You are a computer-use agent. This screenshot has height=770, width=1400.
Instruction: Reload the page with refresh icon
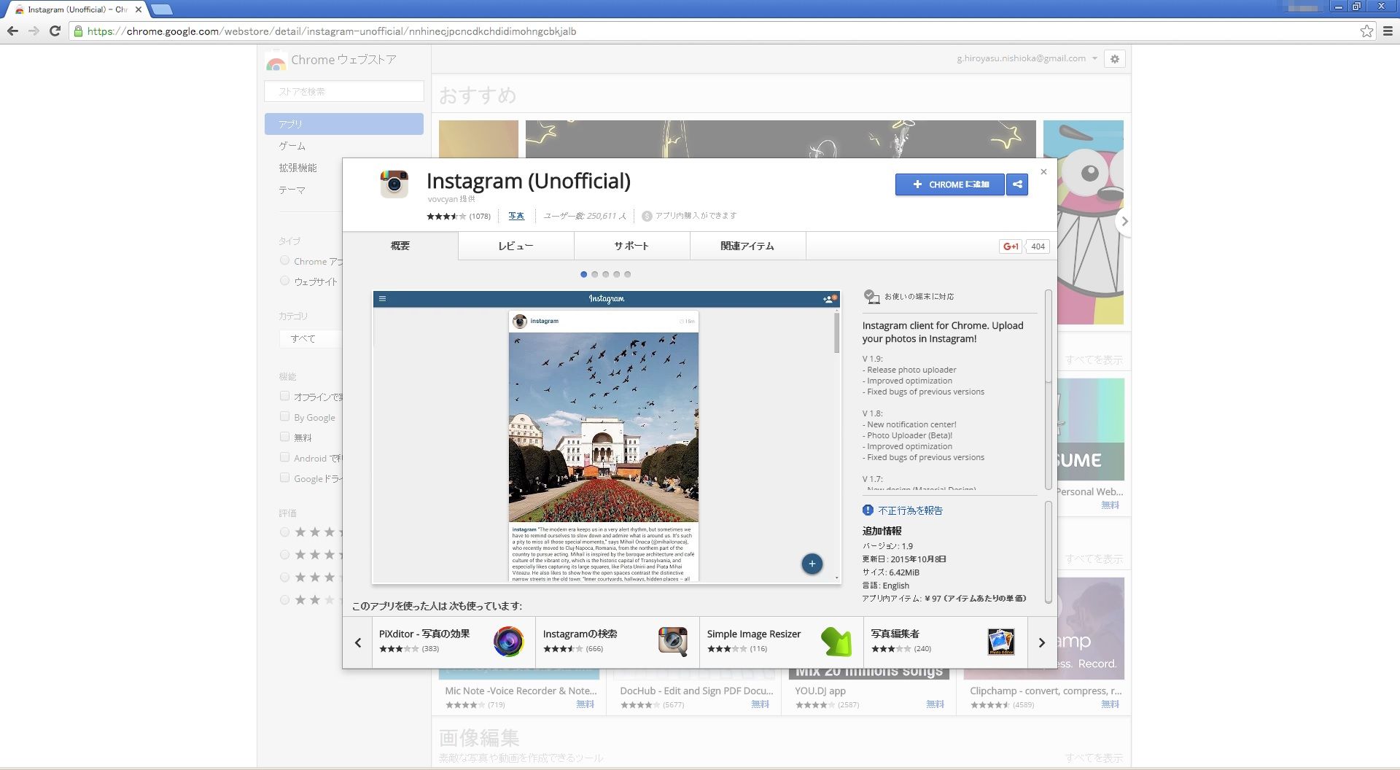[55, 31]
